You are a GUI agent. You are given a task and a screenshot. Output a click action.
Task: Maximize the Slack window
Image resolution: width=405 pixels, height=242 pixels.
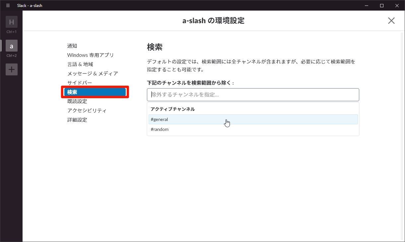tap(382, 6)
